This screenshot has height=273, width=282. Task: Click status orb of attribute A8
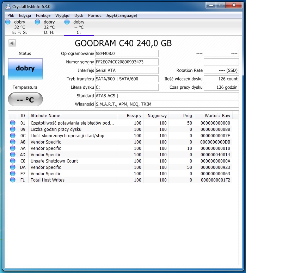point(13,142)
